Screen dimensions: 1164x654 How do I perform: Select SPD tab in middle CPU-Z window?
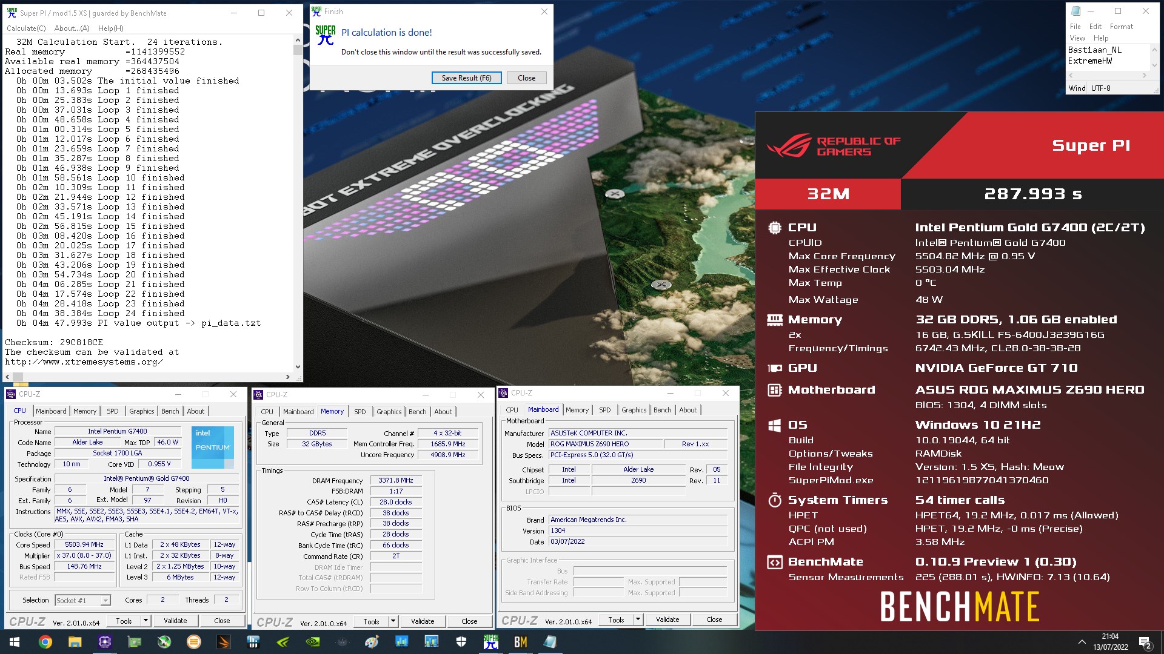point(360,412)
